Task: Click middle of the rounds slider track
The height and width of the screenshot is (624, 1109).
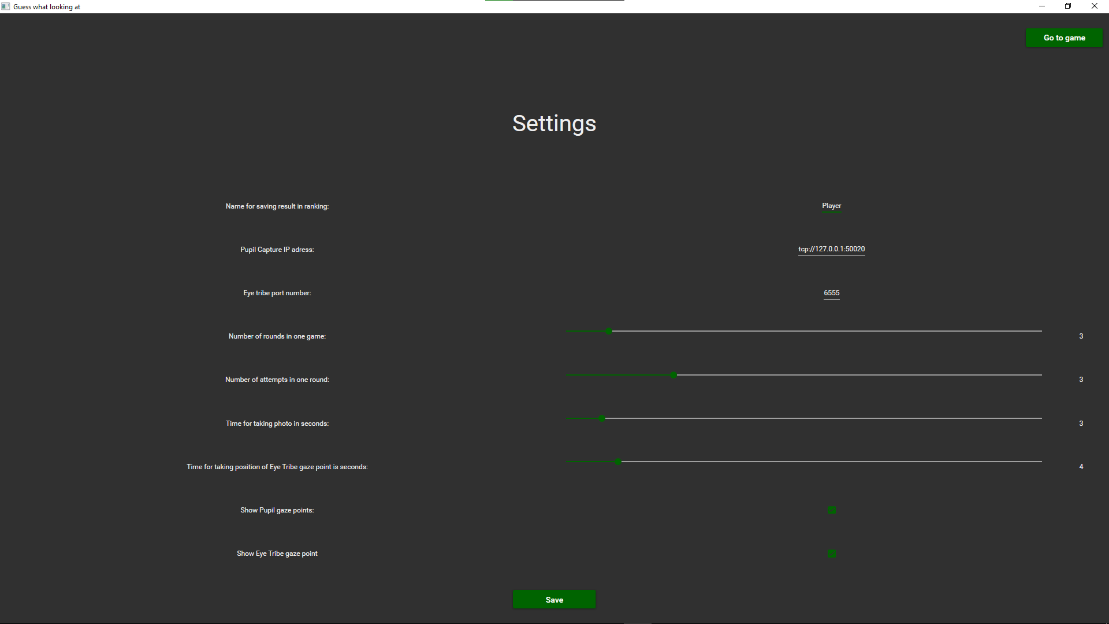Action: tap(804, 331)
